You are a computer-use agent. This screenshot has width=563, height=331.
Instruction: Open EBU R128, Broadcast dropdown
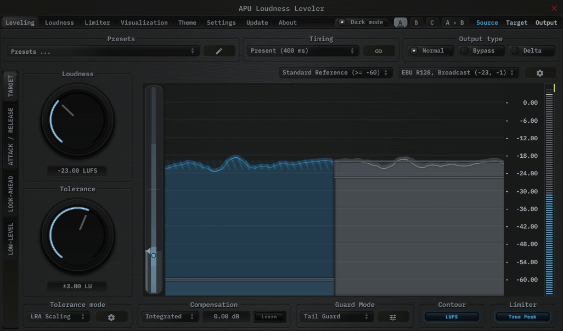(x=458, y=73)
